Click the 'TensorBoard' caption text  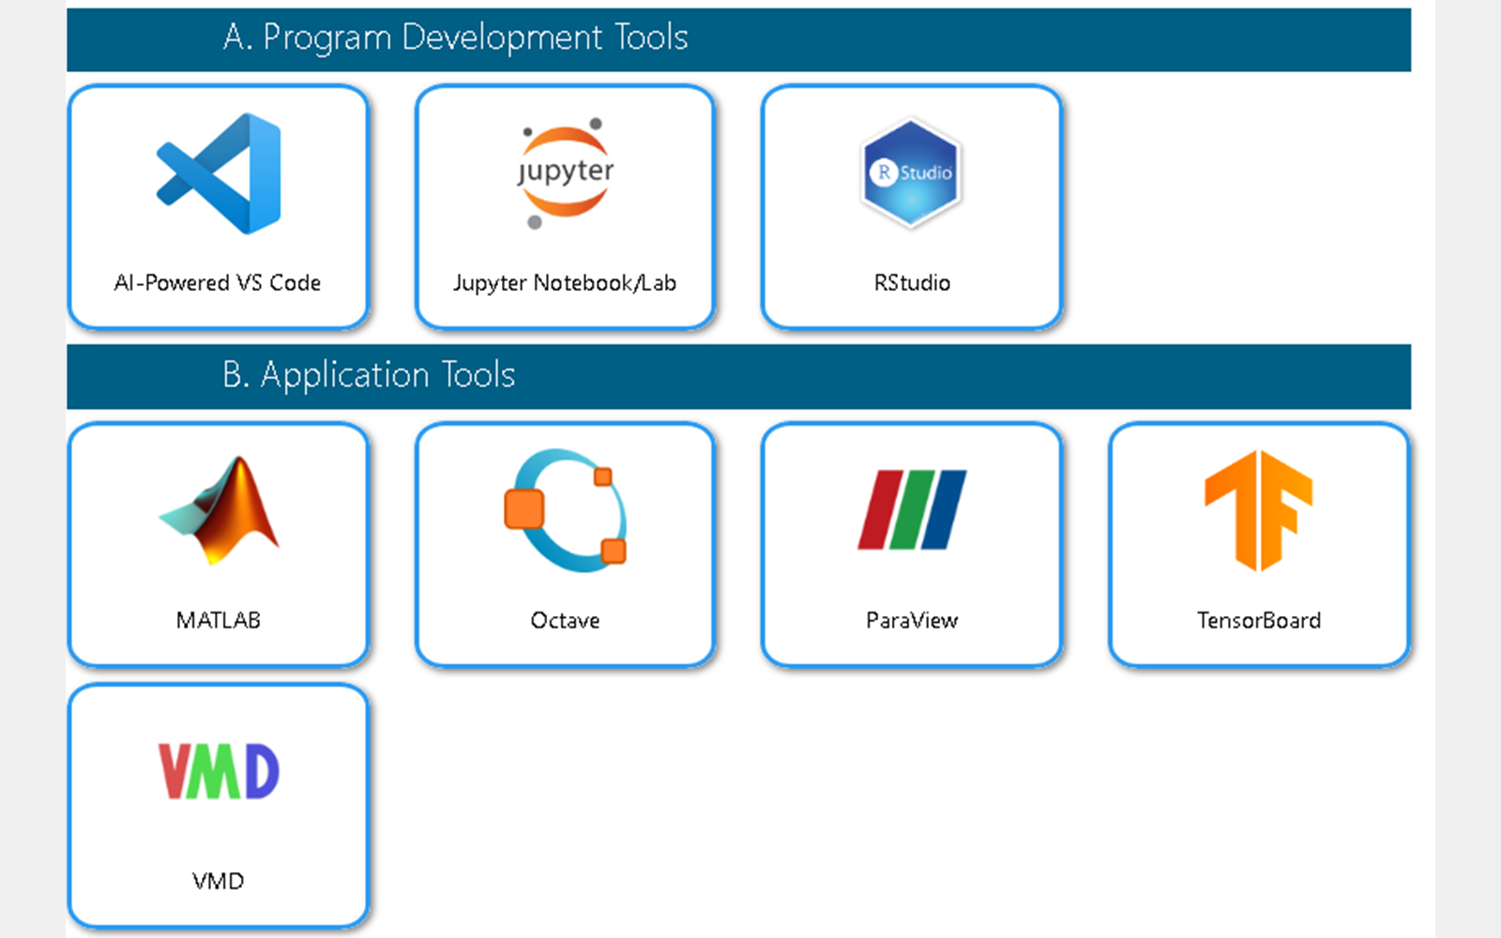point(1259,621)
